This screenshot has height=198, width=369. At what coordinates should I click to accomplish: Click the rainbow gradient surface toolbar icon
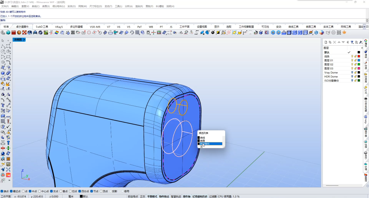pyautogui.click(x=57, y=33)
